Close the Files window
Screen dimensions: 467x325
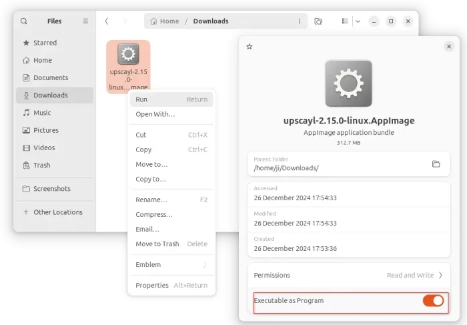(x=408, y=21)
